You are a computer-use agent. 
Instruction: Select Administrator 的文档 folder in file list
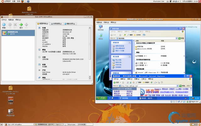[144, 49]
